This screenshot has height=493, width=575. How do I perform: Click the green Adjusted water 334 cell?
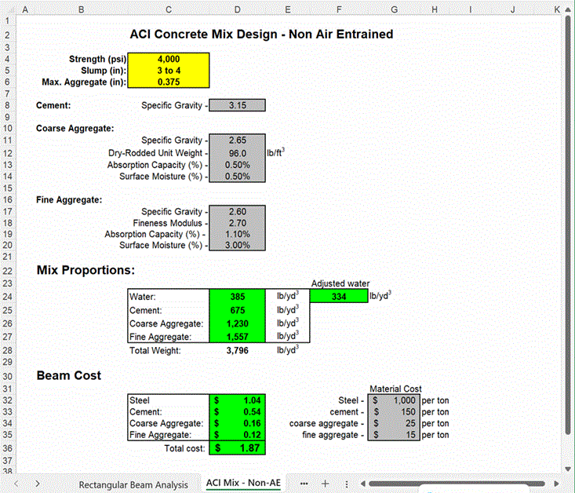[x=338, y=297]
